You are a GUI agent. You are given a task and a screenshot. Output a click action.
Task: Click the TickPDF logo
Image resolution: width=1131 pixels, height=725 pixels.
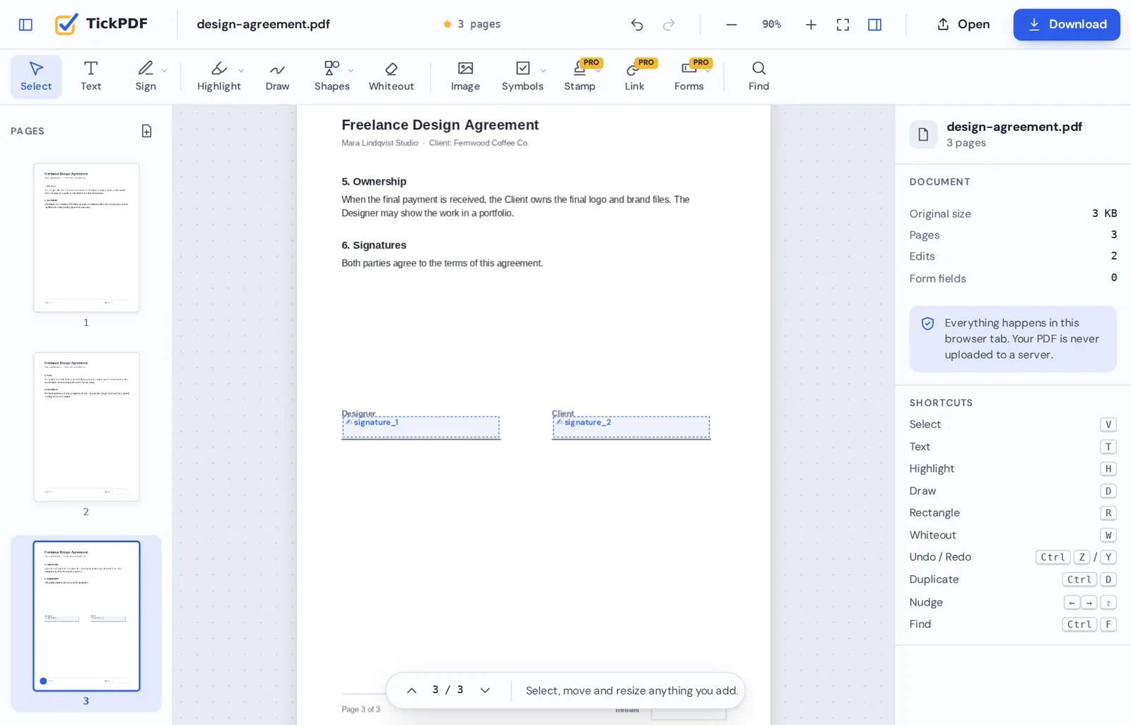tap(101, 24)
